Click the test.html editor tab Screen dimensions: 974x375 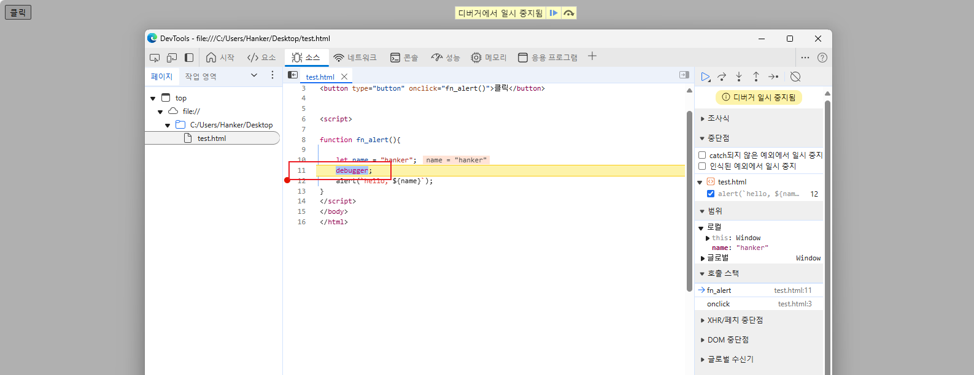click(x=320, y=77)
